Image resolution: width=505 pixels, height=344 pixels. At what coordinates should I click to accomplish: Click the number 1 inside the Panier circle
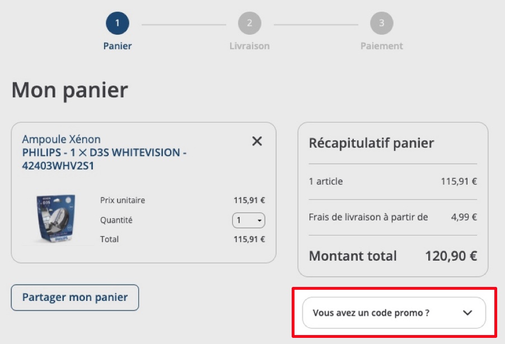(x=118, y=24)
